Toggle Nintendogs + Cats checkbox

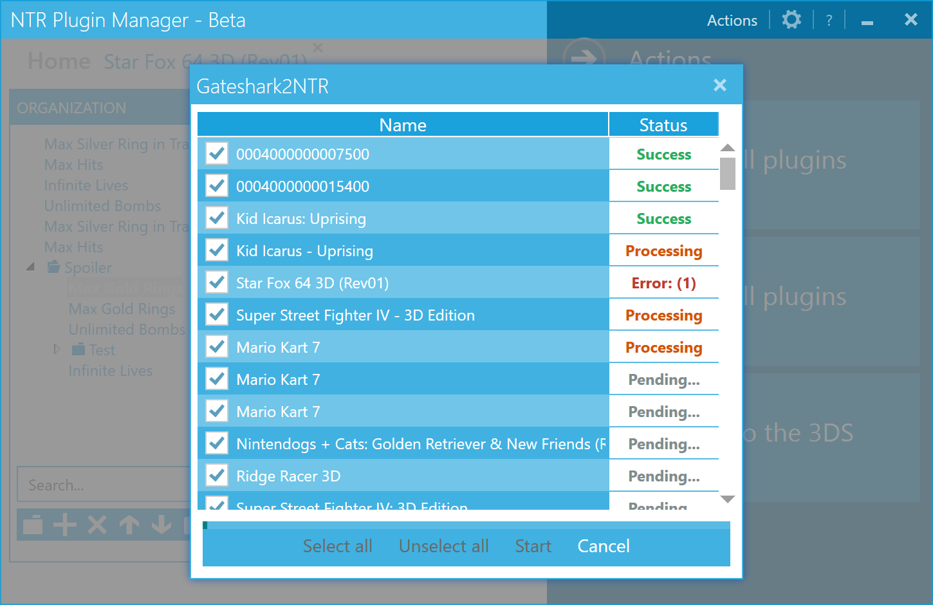click(x=217, y=443)
